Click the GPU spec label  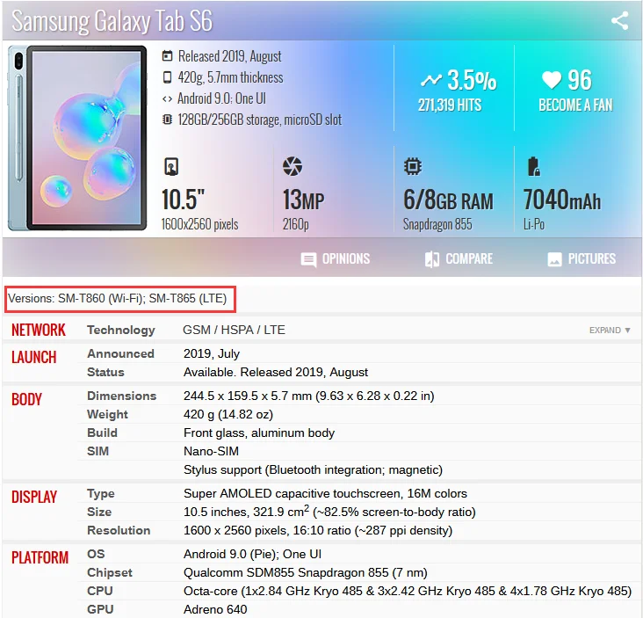point(100,609)
